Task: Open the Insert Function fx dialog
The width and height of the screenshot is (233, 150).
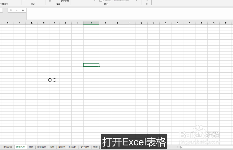Action: [23, 10]
